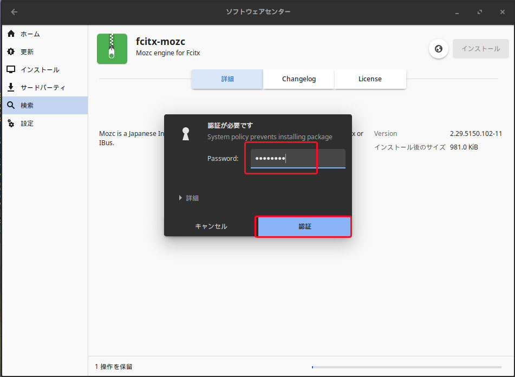Open the License tab

click(370, 79)
